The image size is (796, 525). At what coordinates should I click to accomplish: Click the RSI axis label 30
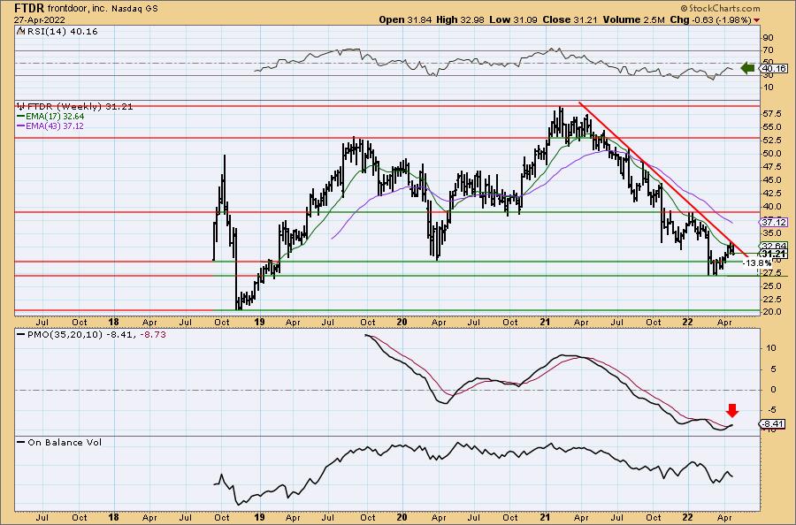[768, 75]
